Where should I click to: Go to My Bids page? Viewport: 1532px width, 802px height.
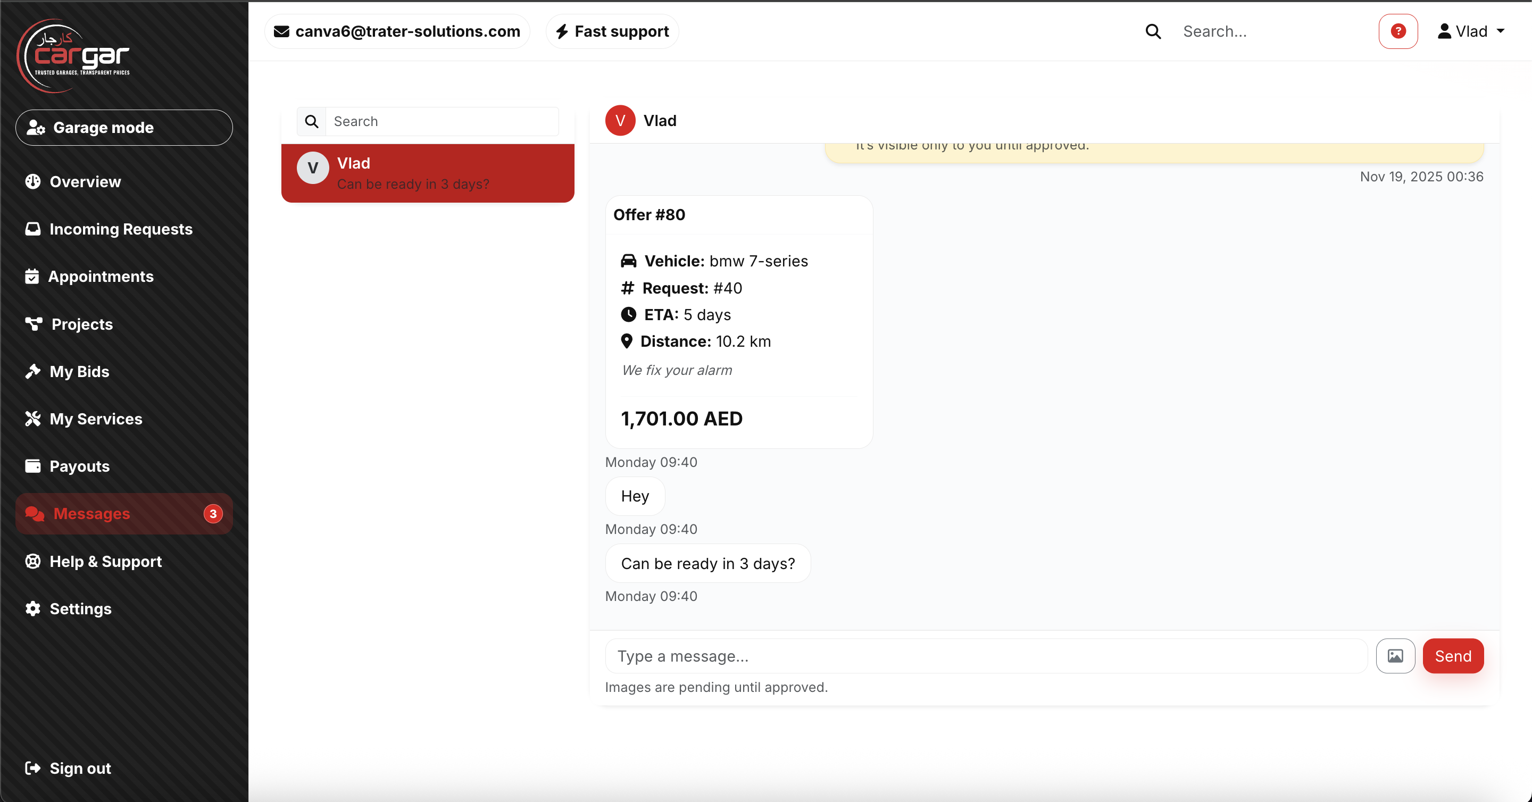[x=79, y=372]
